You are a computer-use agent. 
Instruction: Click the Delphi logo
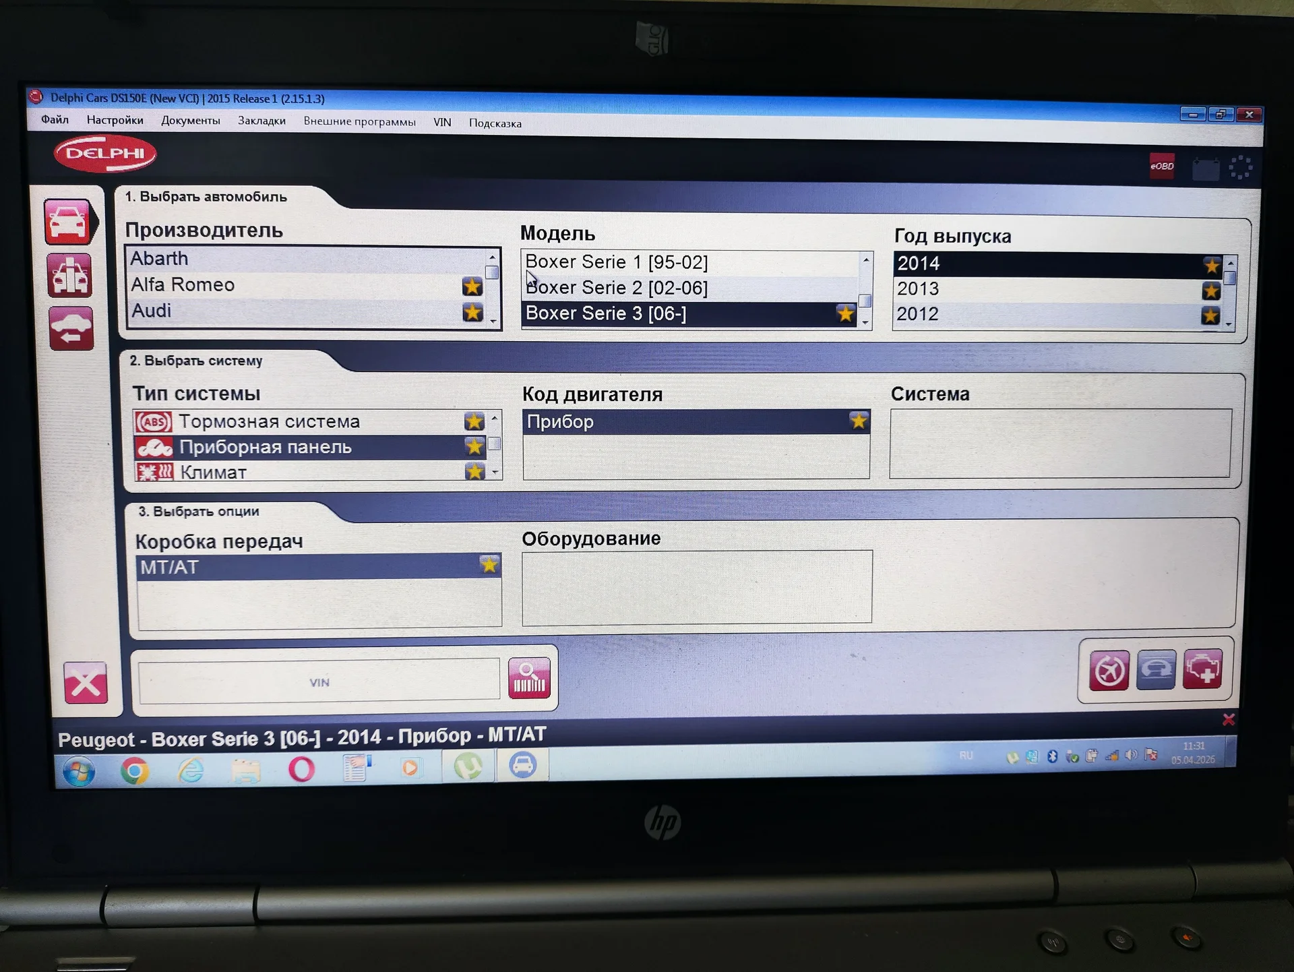(105, 154)
